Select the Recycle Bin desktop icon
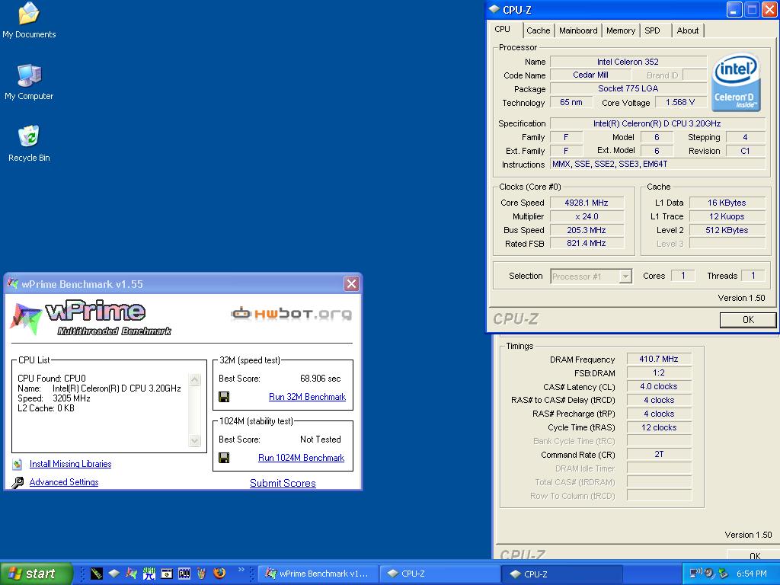This screenshot has height=585, width=780. pos(29,143)
